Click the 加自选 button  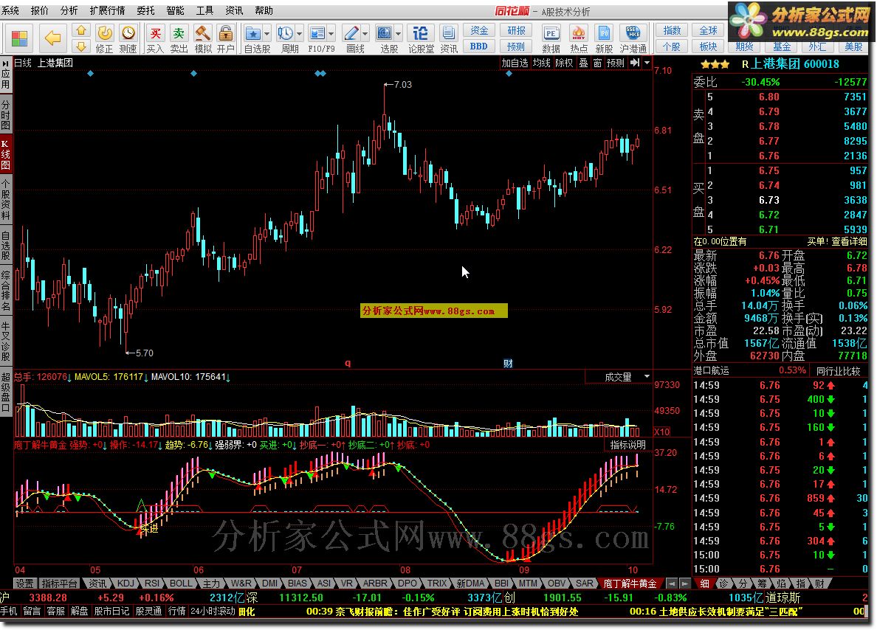click(x=515, y=63)
